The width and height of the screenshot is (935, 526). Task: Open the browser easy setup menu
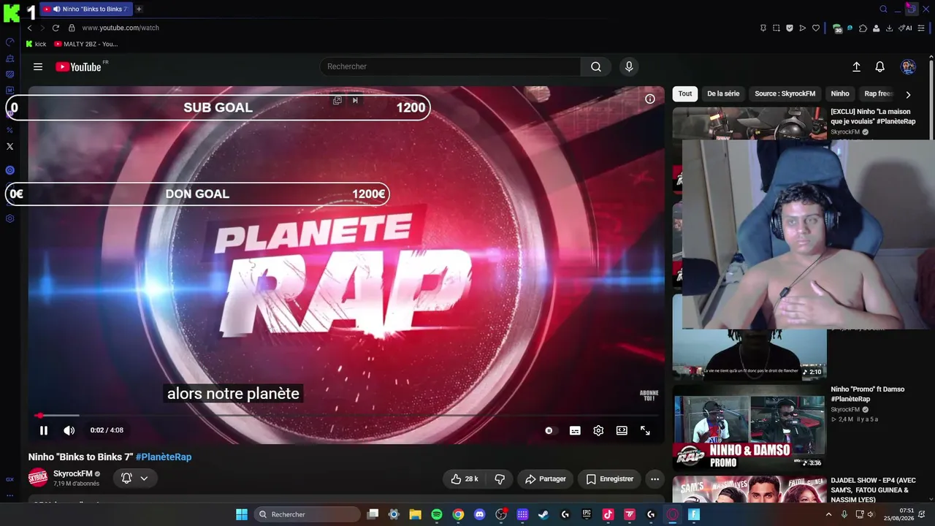point(921,28)
